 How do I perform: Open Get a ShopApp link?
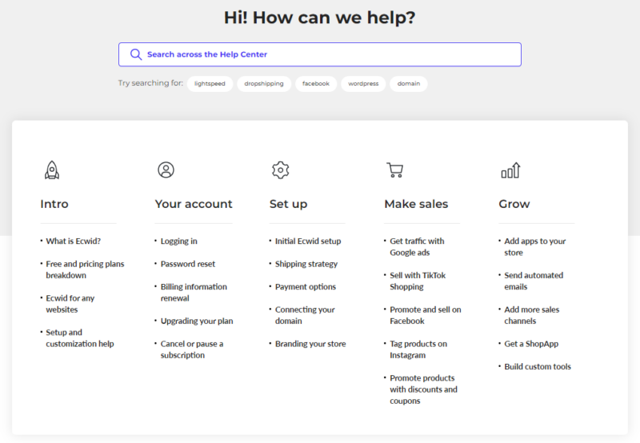pyautogui.click(x=531, y=344)
